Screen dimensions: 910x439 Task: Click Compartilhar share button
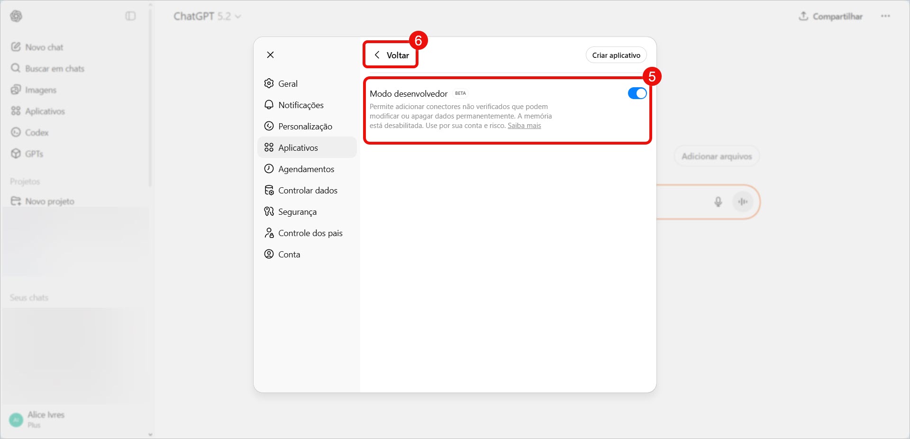831,17
